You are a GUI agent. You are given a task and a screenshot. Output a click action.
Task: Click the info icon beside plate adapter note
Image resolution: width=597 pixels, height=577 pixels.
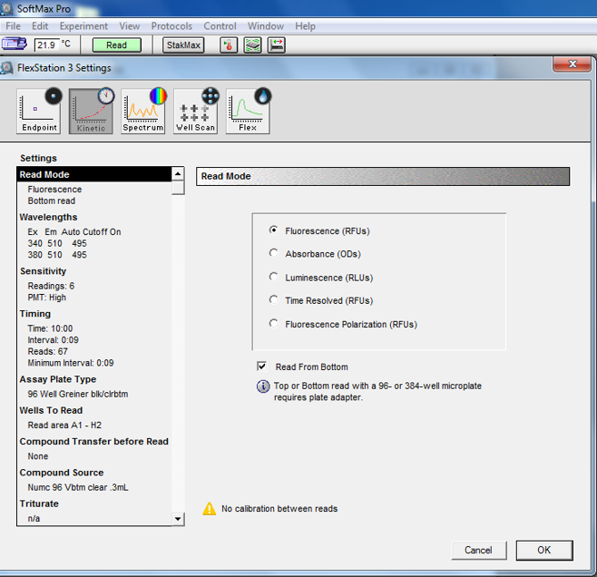(x=263, y=386)
